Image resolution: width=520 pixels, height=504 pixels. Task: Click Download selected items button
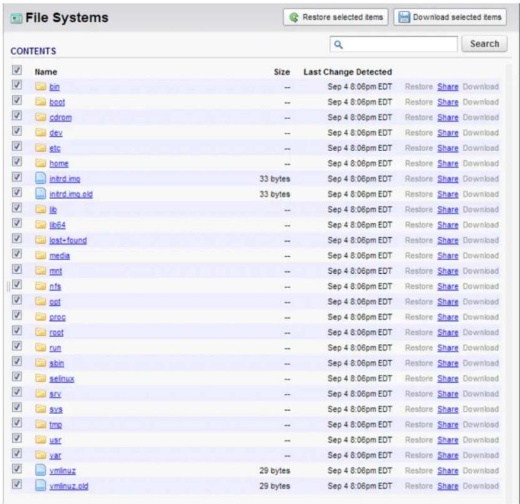click(450, 17)
